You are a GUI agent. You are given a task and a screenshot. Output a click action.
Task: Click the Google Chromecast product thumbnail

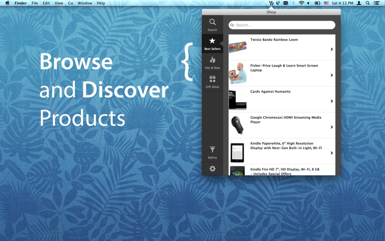pos(237,125)
